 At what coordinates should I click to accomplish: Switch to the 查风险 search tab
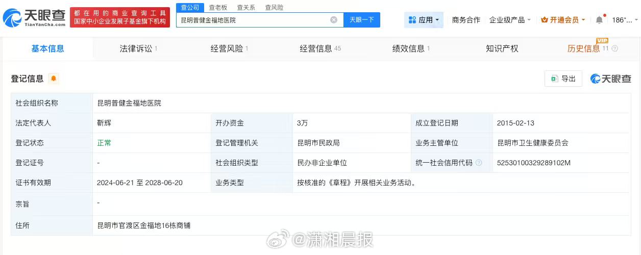click(x=274, y=8)
